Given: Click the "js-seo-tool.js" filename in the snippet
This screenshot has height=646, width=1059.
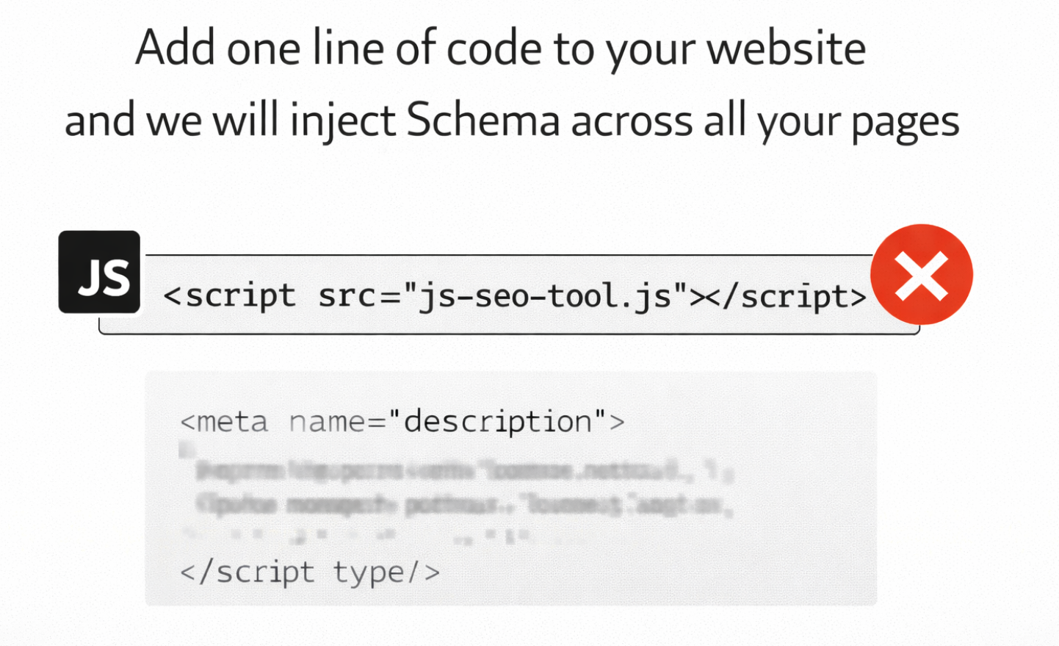Looking at the screenshot, I should coord(545,296).
